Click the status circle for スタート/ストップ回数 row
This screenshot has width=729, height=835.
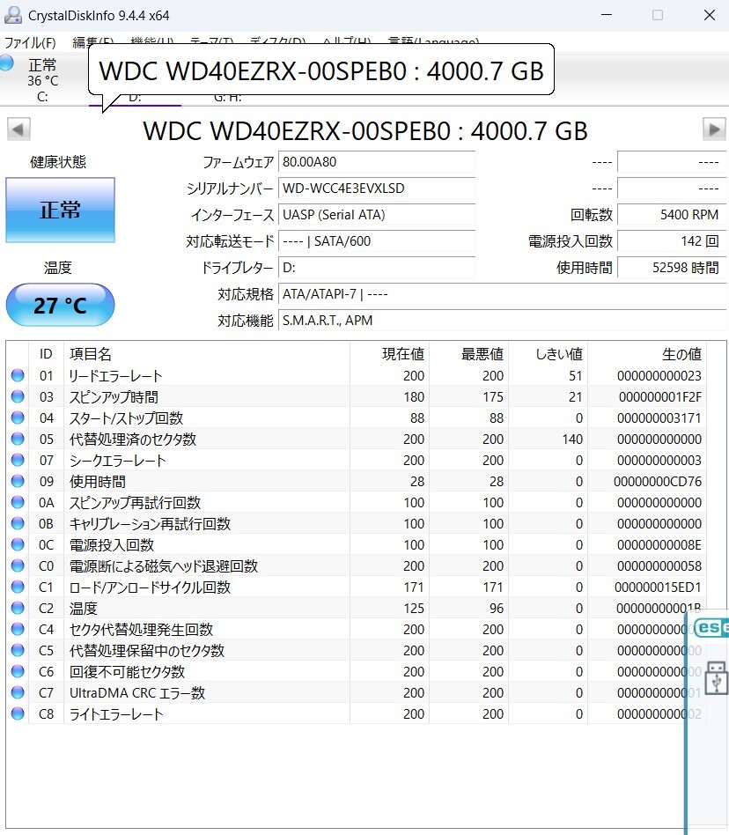pos(18,417)
